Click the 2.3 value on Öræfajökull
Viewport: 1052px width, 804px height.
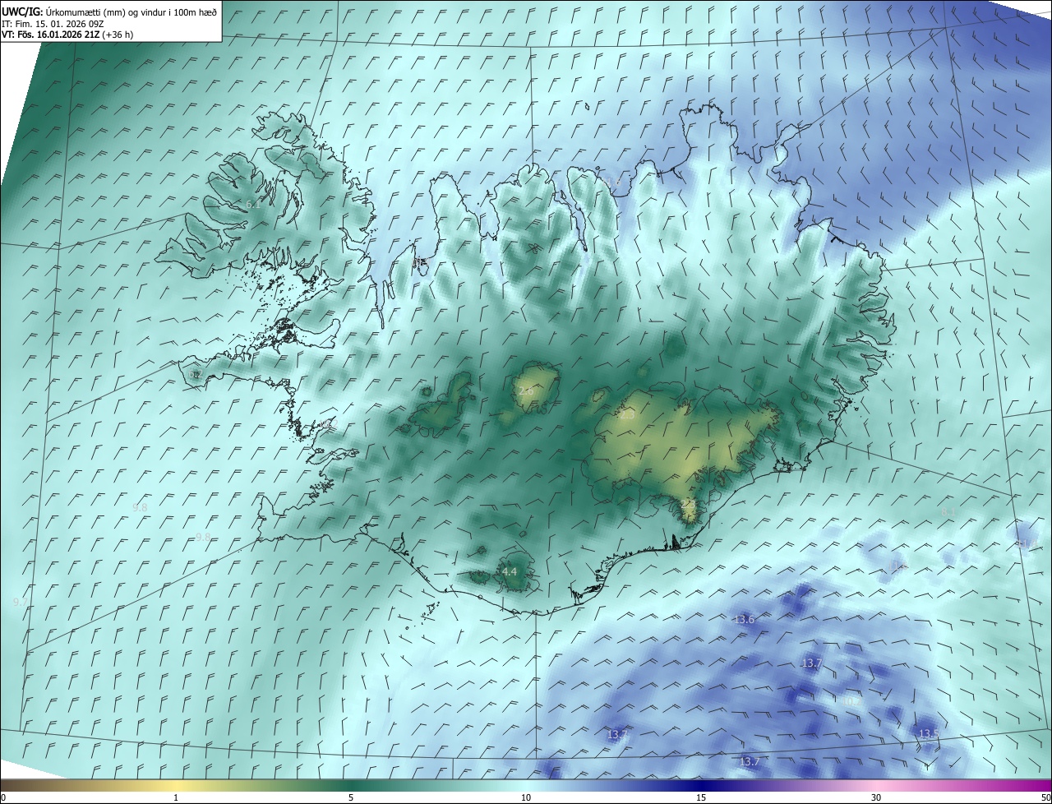[x=689, y=503]
